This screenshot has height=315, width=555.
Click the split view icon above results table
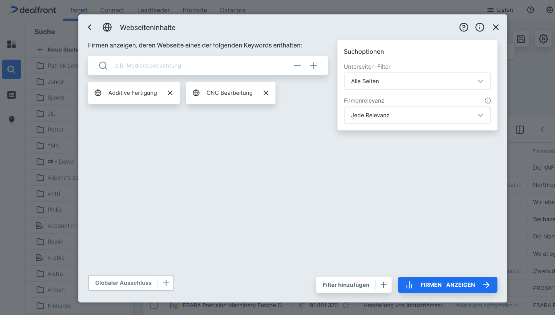point(519,129)
